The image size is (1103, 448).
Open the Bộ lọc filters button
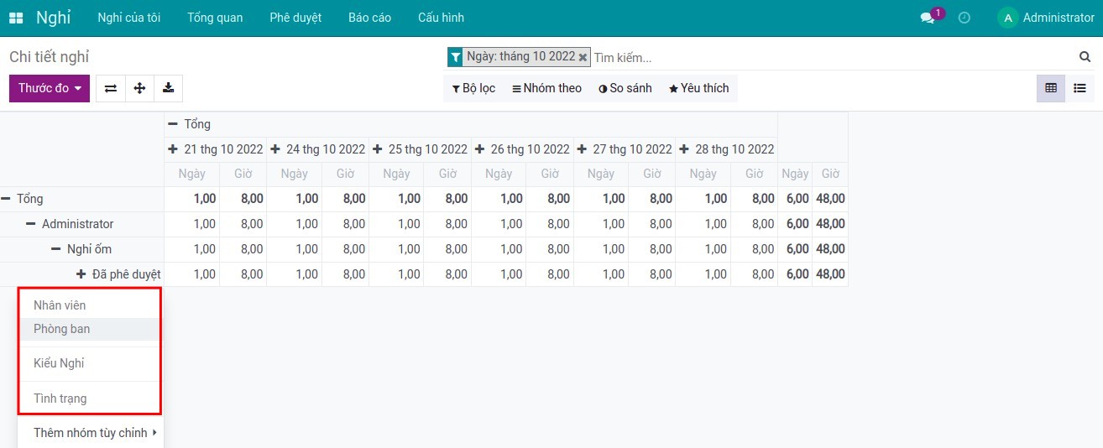click(473, 88)
